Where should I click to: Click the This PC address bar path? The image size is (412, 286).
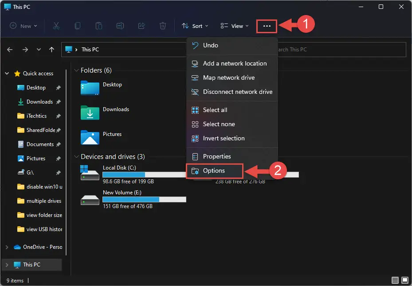click(x=90, y=49)
